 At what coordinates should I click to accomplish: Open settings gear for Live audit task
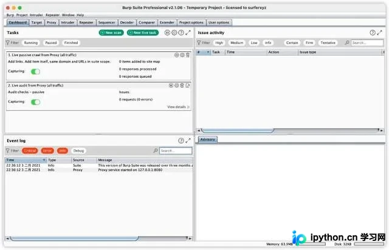[176, 85]
